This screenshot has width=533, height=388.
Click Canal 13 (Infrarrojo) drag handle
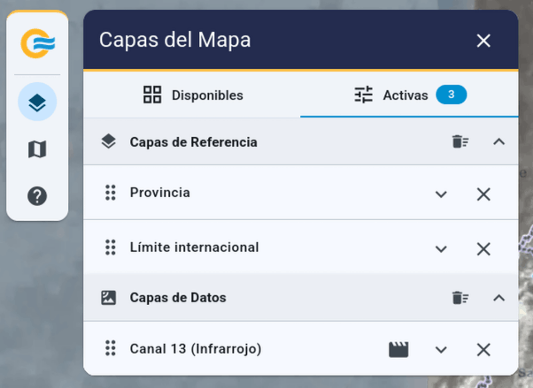(x=111, y=349)
